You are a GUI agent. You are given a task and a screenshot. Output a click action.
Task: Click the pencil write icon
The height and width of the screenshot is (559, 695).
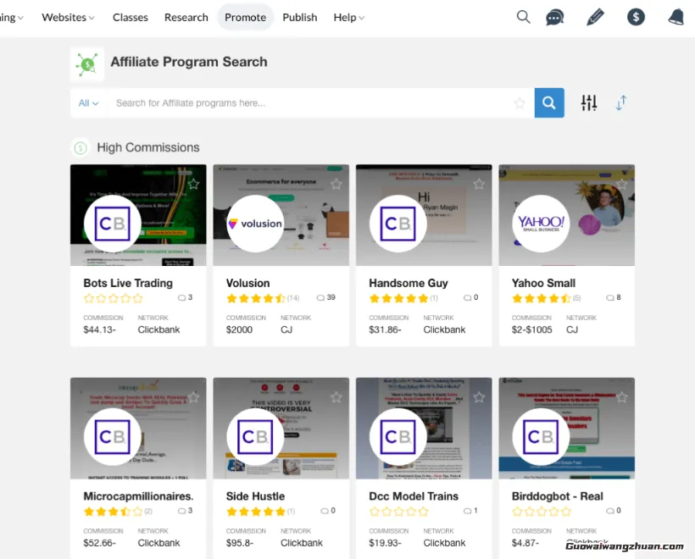[595, 17]
